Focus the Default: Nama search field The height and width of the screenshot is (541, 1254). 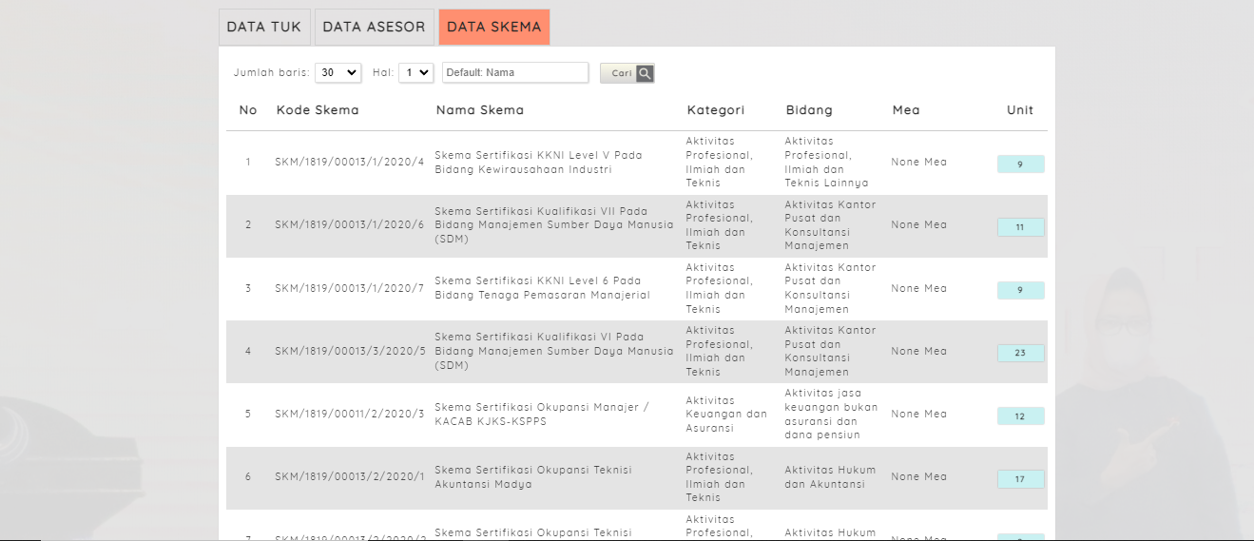coord(515,72)
